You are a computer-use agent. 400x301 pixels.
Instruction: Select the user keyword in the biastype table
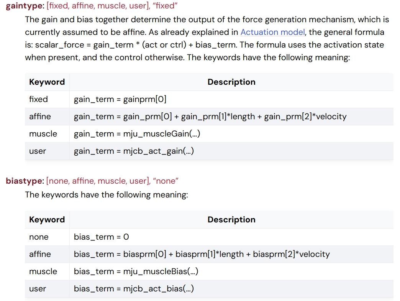[38, 289]
